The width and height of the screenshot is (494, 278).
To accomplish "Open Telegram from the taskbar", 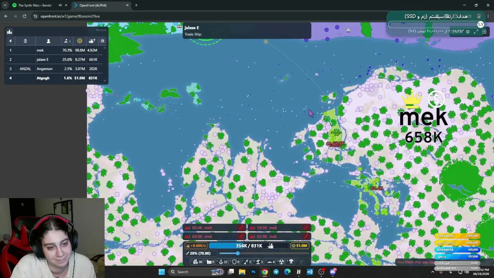I will [x=276, y=272].
